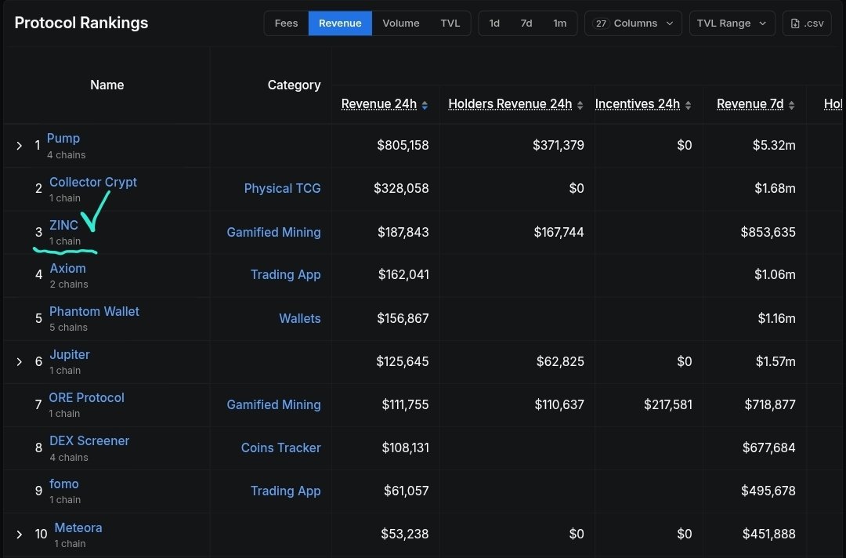Open the Phantom Wallet protocol link
Image resolution: width=846 pixels, height=558 pixels.
[94, 311]
